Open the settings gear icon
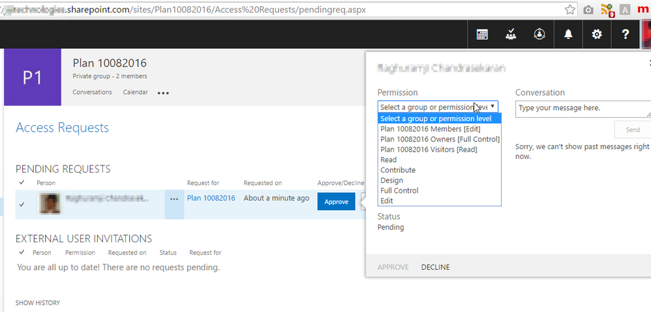 [x=597, y=35]
